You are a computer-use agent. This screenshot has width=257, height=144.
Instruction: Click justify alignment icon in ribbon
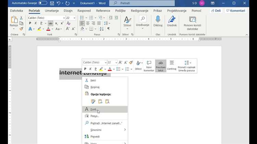tap(99, 23)
